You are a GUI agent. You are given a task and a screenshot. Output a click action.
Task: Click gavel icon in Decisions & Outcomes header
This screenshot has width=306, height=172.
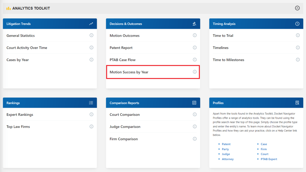coord(194,24)
